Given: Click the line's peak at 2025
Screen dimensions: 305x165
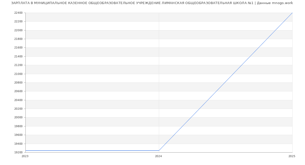Looking at the screenshot, I should (292, 13).
